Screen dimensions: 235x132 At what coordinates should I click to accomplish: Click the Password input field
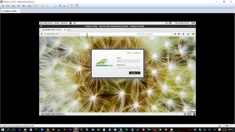pos(129,68)
